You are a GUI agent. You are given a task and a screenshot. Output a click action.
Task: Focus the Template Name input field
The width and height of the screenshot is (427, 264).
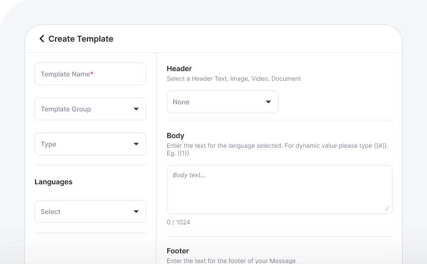90,74
